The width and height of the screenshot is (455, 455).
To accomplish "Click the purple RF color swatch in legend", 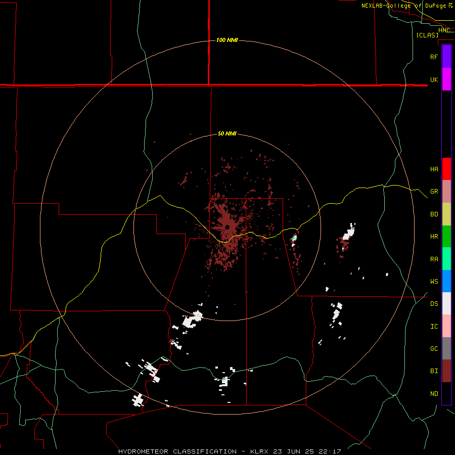I will 446,57.
